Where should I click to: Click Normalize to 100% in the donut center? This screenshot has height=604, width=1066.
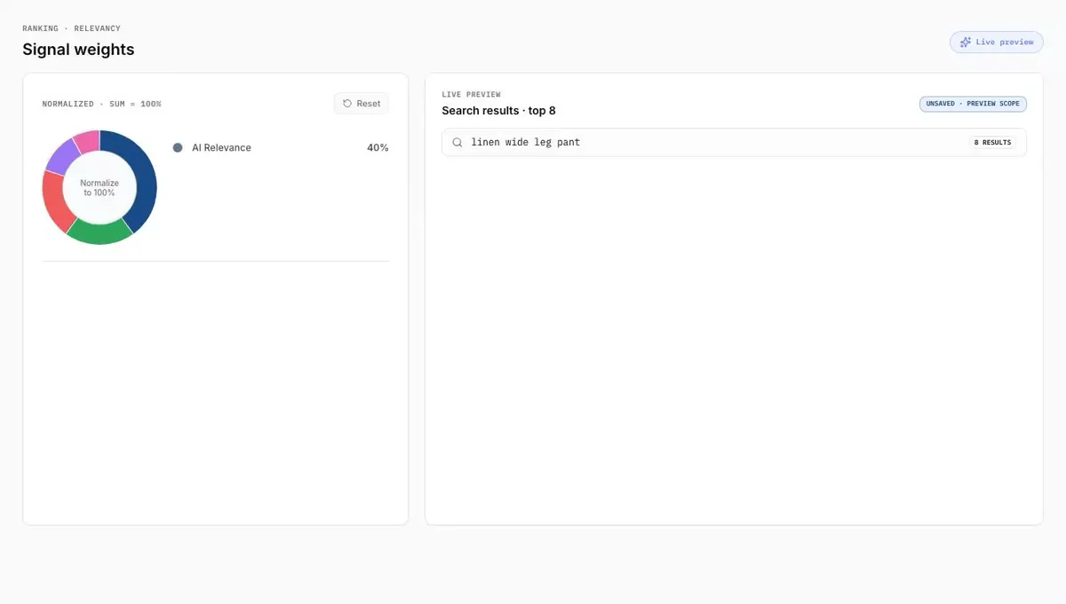(x=99, y=188)
